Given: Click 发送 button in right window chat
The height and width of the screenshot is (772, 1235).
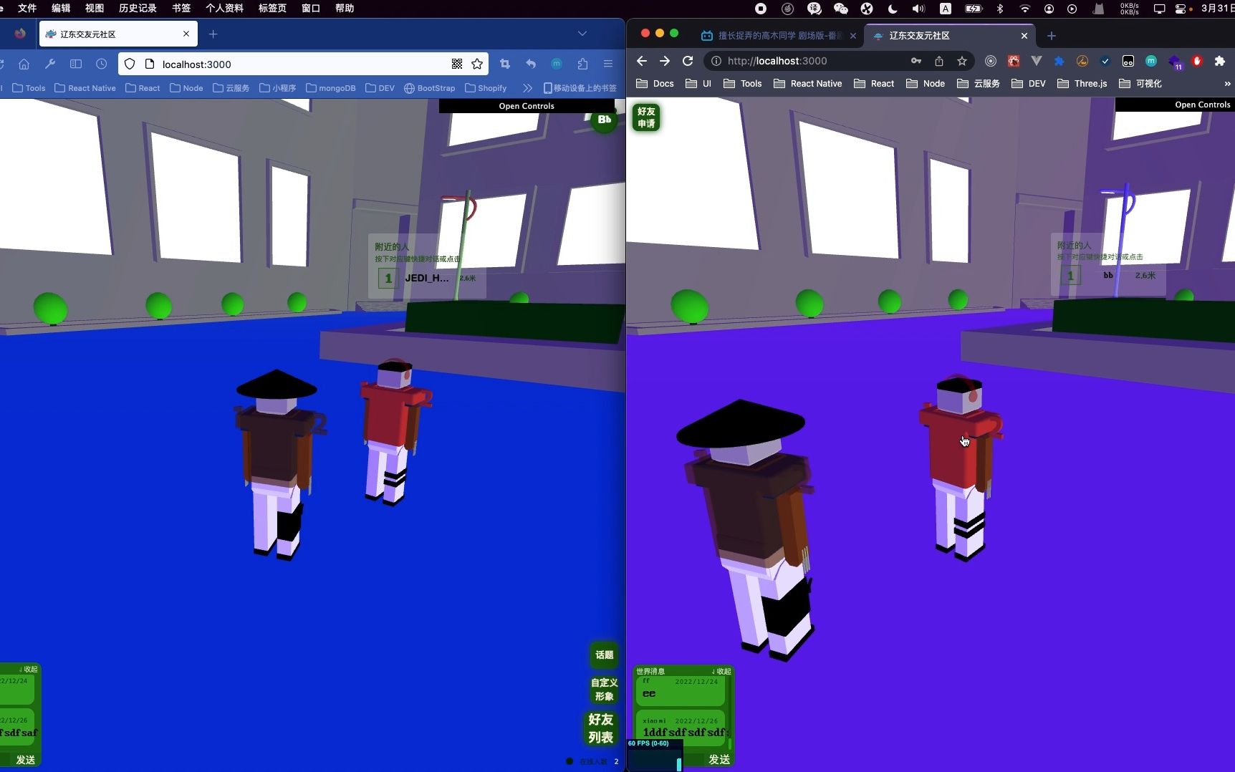Looking at the screenshot, I should pyautogui.click(x=719, y=759).
